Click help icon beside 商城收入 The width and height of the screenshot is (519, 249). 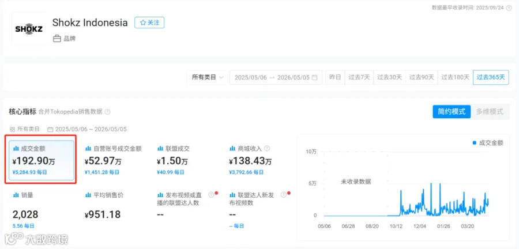pos(267,149)
